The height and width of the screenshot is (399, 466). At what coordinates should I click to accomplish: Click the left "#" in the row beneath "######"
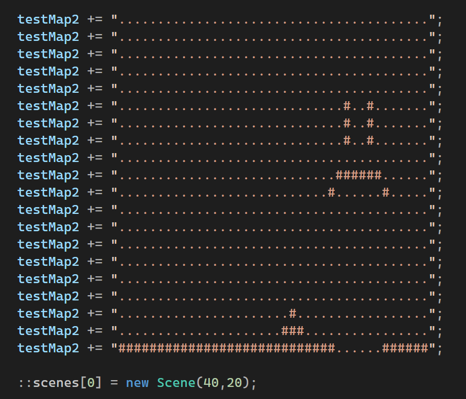coord(332,192)
